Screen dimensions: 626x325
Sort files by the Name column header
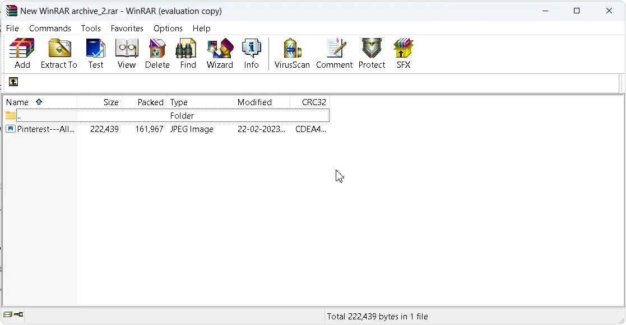click(17, 102)
